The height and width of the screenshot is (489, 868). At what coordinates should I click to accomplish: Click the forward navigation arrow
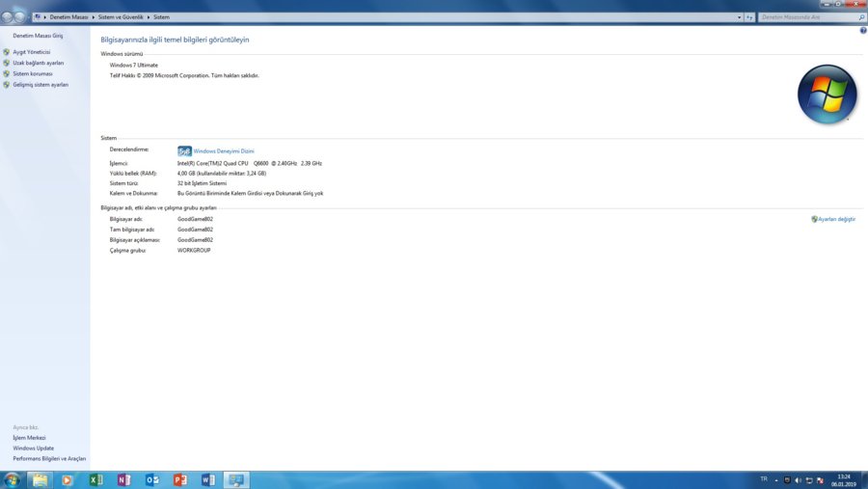[20, 17]
